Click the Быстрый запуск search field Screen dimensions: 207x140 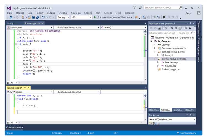pyautogui.click(x=162, y=8)
